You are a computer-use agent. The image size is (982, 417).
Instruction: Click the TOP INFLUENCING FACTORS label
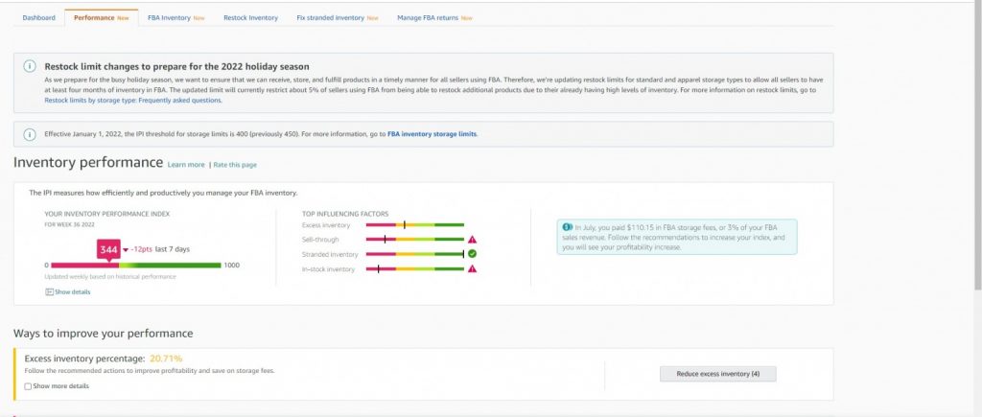(x=345, y=214)
